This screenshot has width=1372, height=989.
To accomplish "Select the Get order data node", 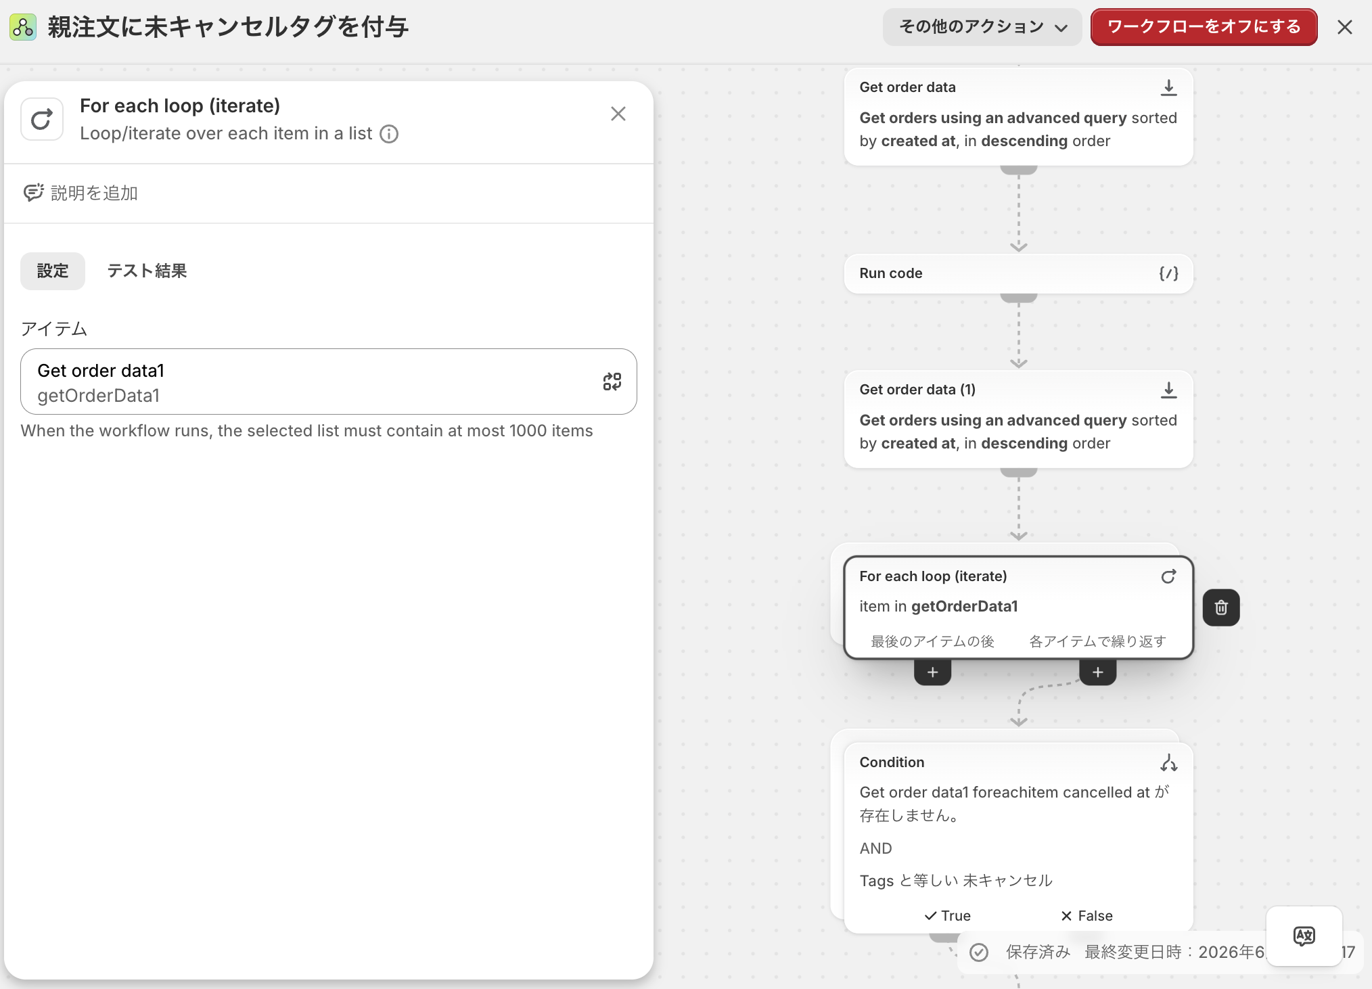I will pyautogui.click(x=1018, y=116).
